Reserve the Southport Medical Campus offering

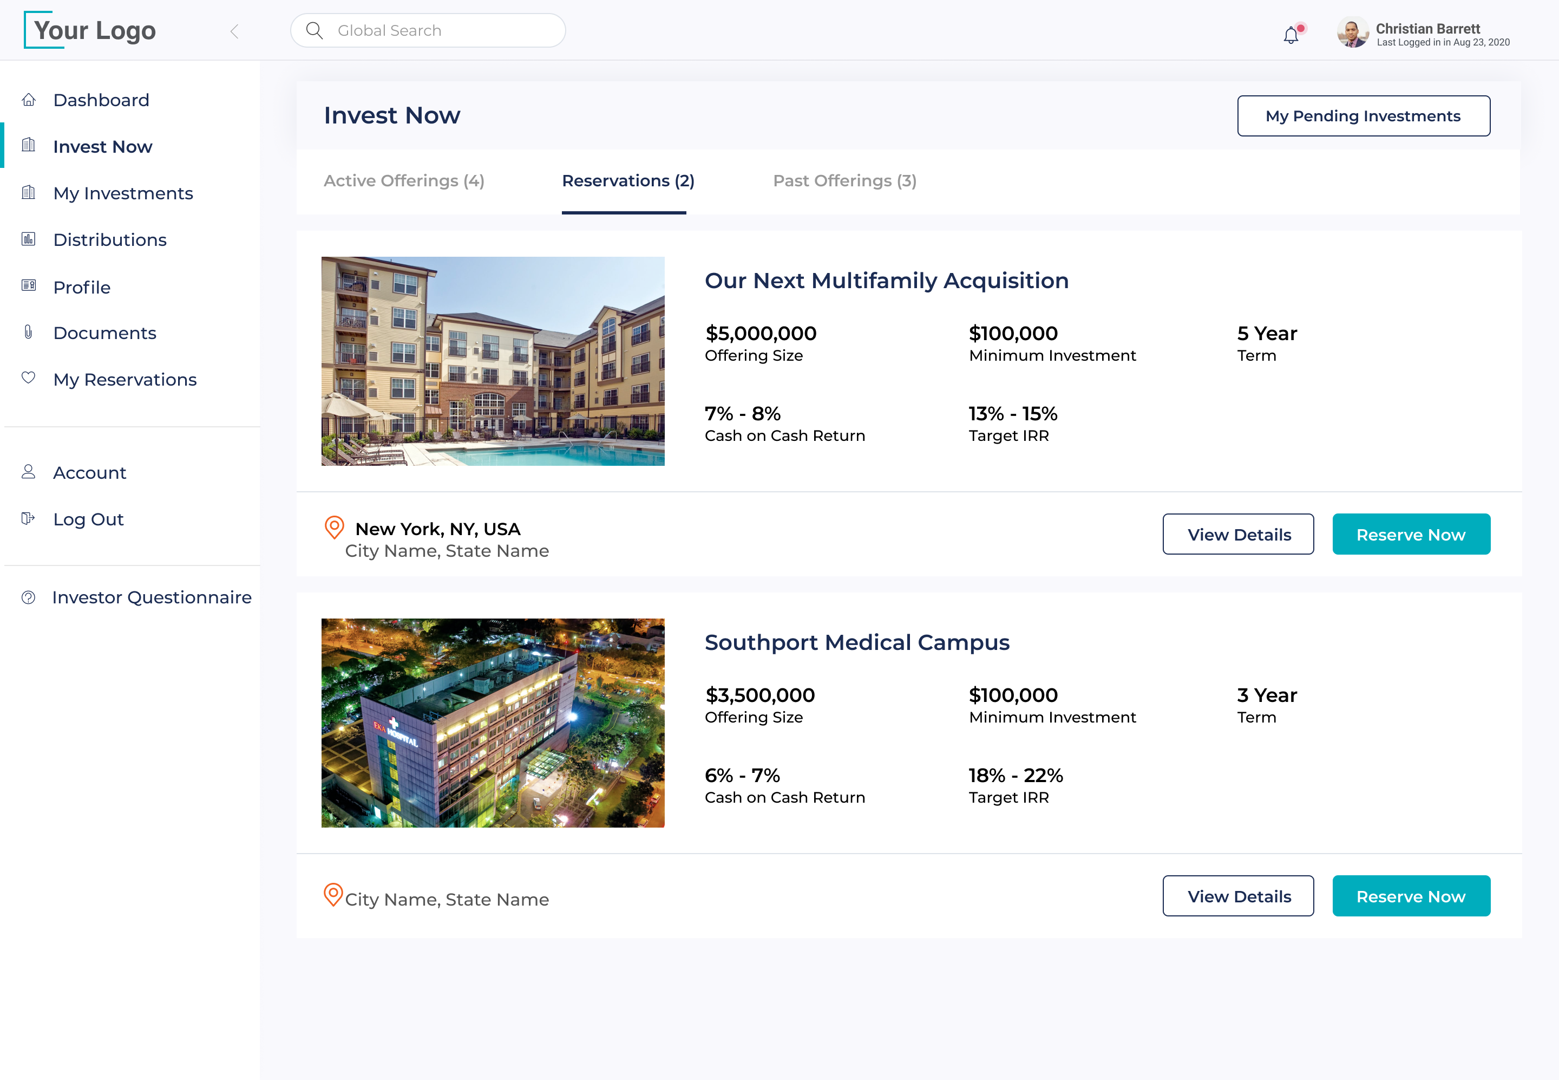1411,896
